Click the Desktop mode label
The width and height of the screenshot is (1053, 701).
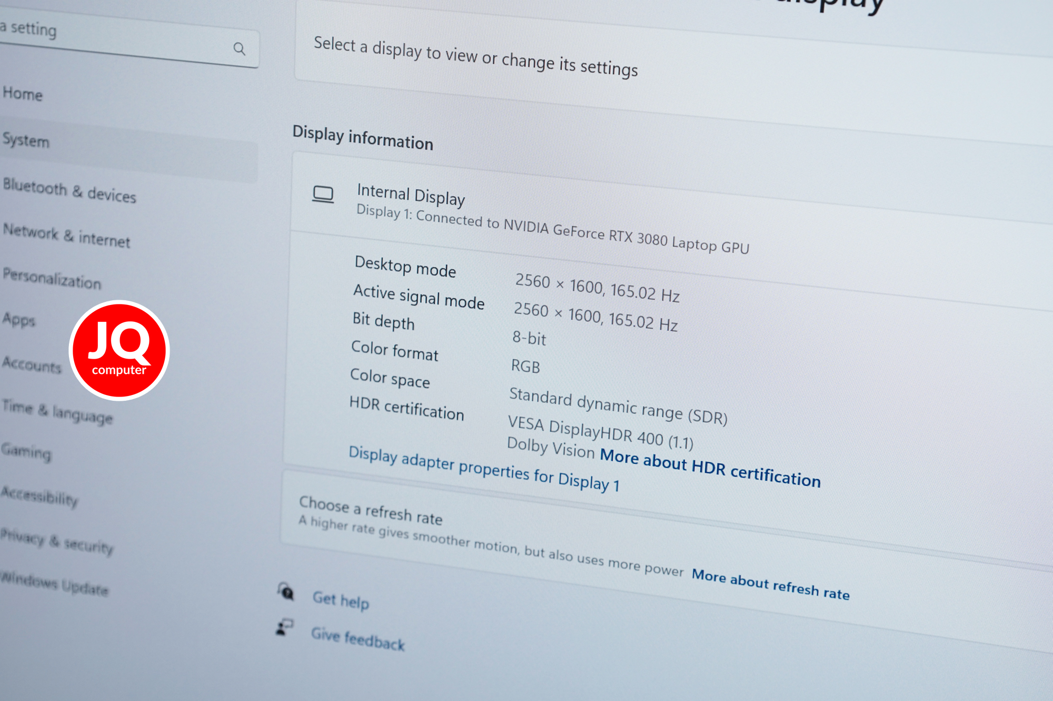pyautogui.click(x=405, y=266)
